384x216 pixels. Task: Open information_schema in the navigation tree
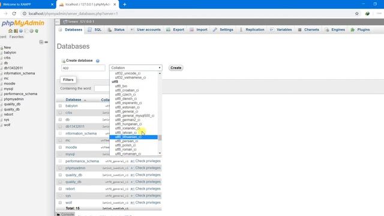[19, 73]
